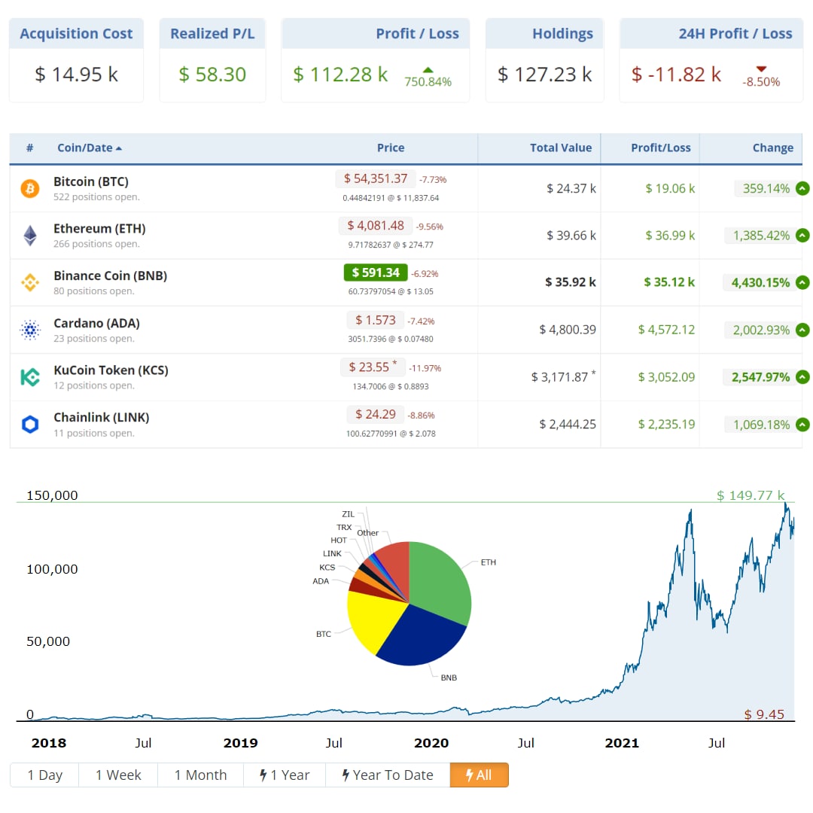This screenshot has width=813, height=813.
Task: Select the Year To Date range
Action: pyautogui.click(x=388, y=775)
